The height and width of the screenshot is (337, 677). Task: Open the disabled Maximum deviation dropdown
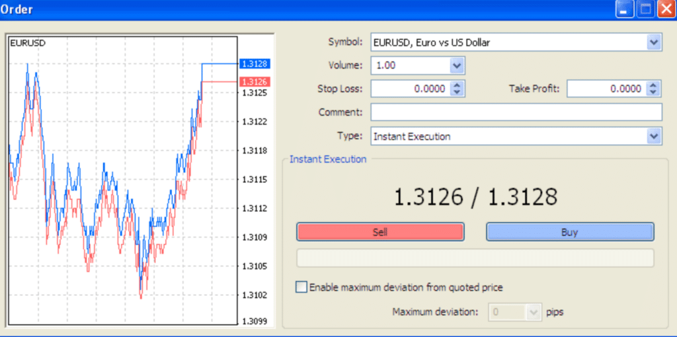click(534, 311)
